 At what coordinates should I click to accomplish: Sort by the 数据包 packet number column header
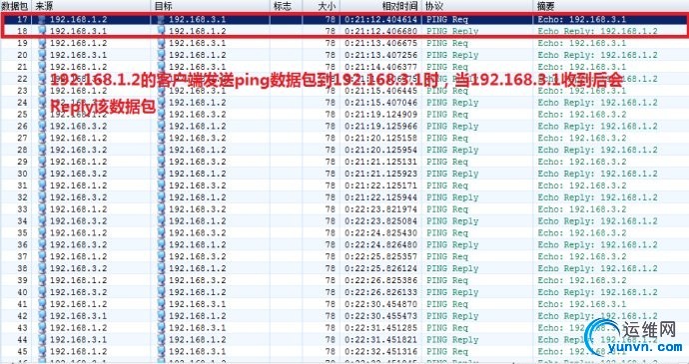(x=15, y=6)
